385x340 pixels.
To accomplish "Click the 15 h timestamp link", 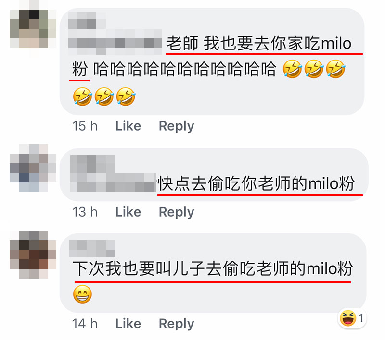I will click(85, 126).
